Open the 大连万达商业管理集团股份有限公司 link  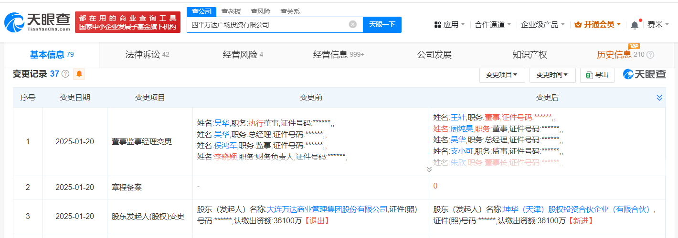click(x=327, y=209)
